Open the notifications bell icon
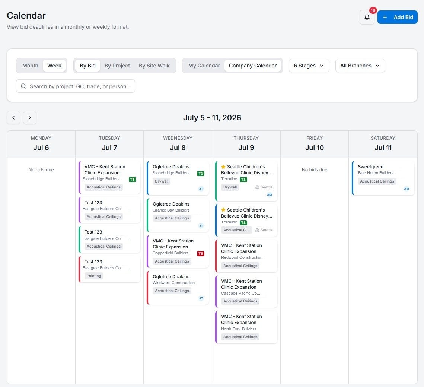 367,17
